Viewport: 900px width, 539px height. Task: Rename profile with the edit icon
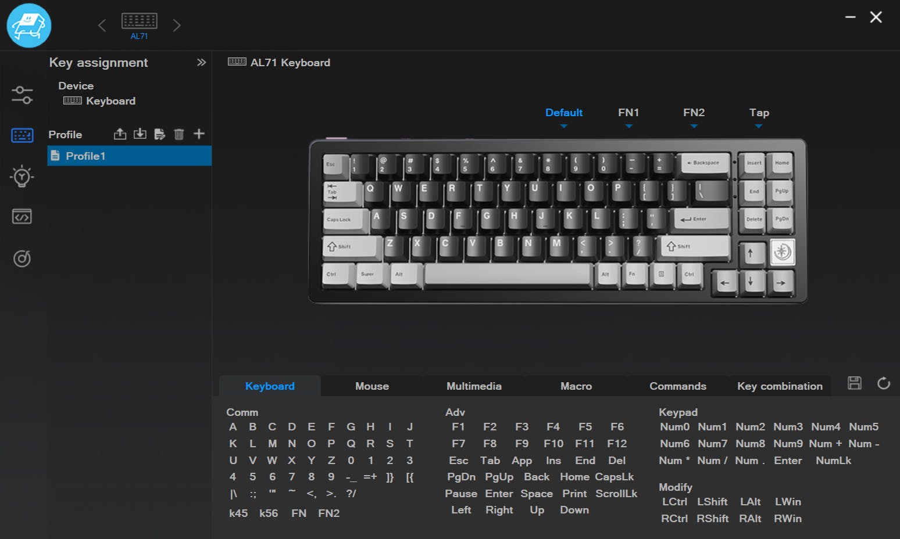[159, 134]
